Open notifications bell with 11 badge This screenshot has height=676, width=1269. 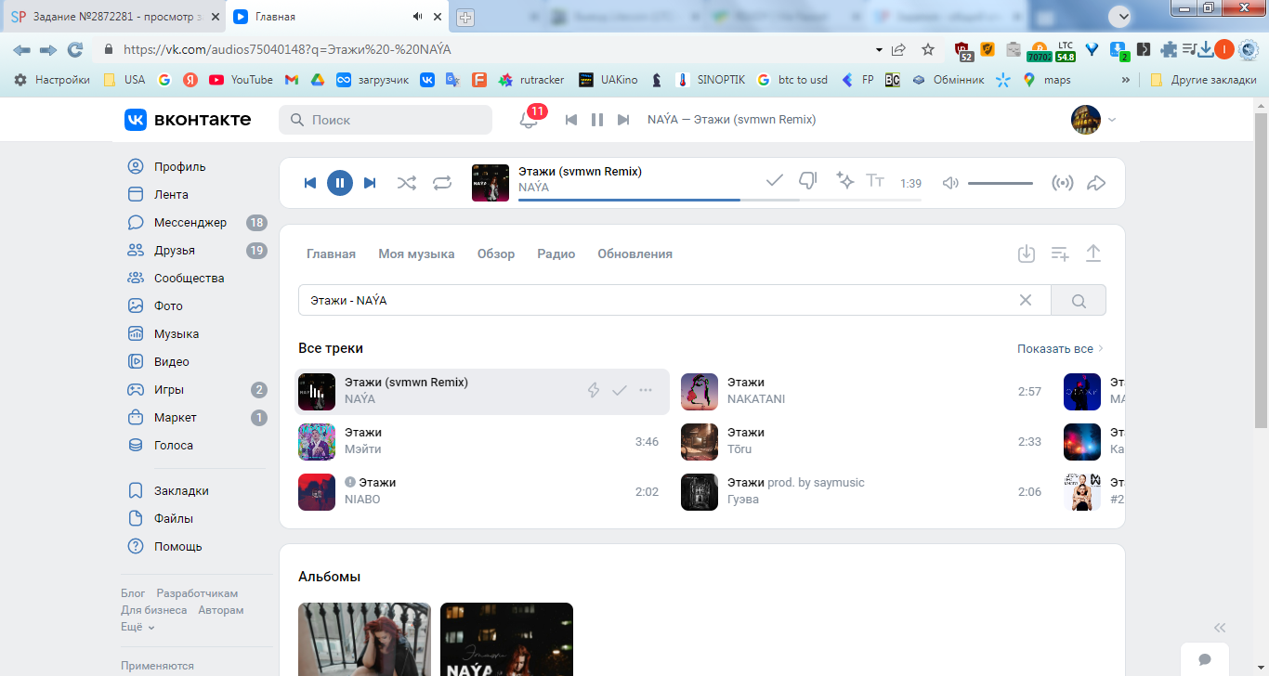(x=529, y=120)
